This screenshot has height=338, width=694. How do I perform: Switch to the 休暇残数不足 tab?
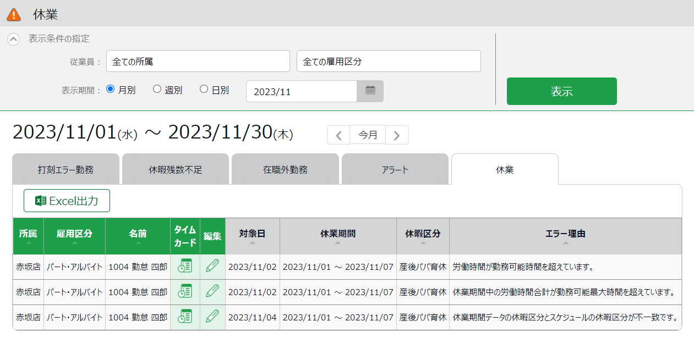tap(175, 170)
